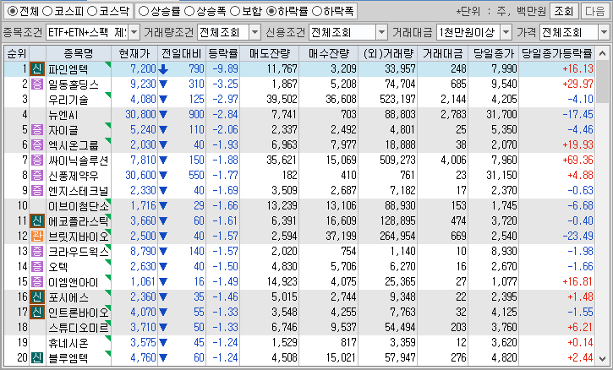Click the 증 badge beside 오텍
This screenshot has height=370, width=613.
37,267
